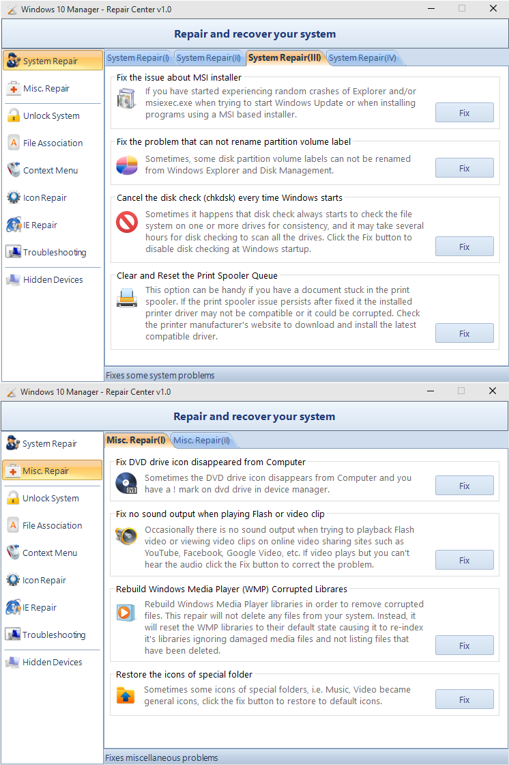Open Unlock System in the lower window sidebar
509x765 pixels.
(x=52, y=498)
